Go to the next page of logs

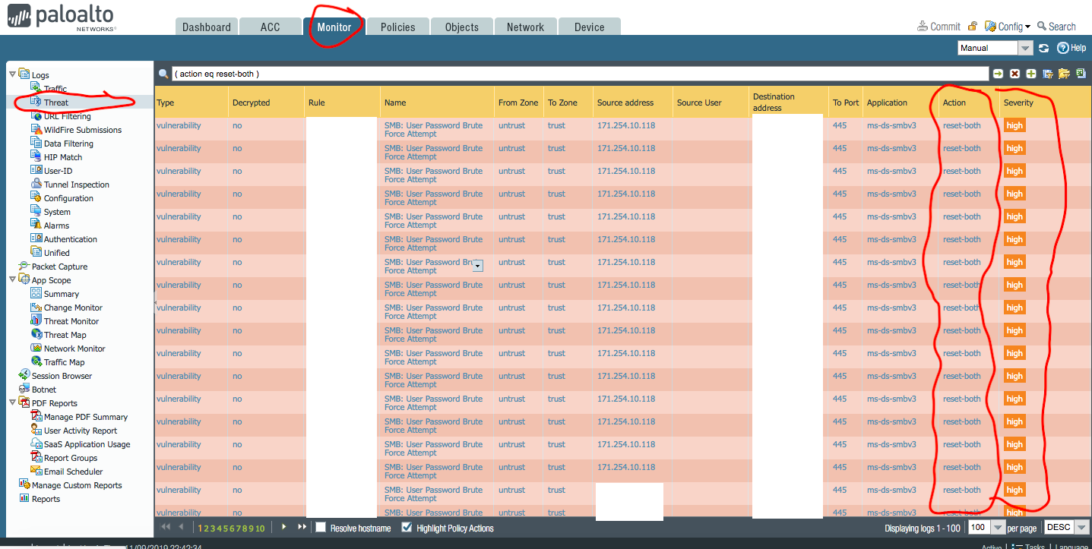point(283,527)
